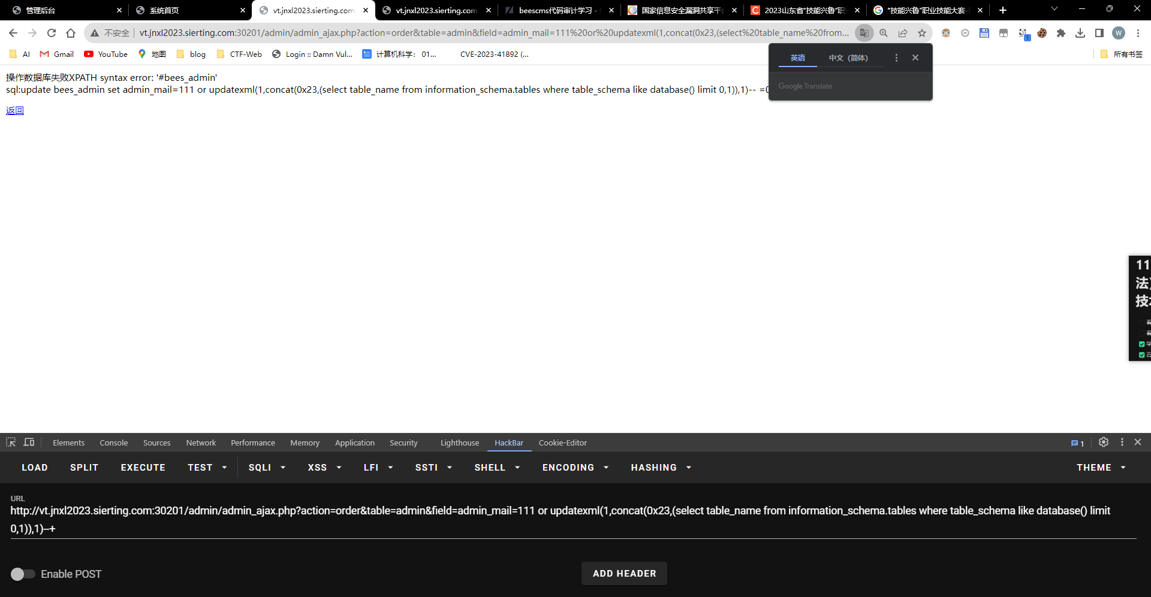Switch to DevTools Application tab

coord(354,443)
